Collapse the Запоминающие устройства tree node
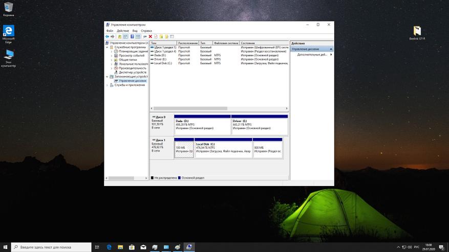The height and width of the screenshot is (252, 449). tap(108, 77)
